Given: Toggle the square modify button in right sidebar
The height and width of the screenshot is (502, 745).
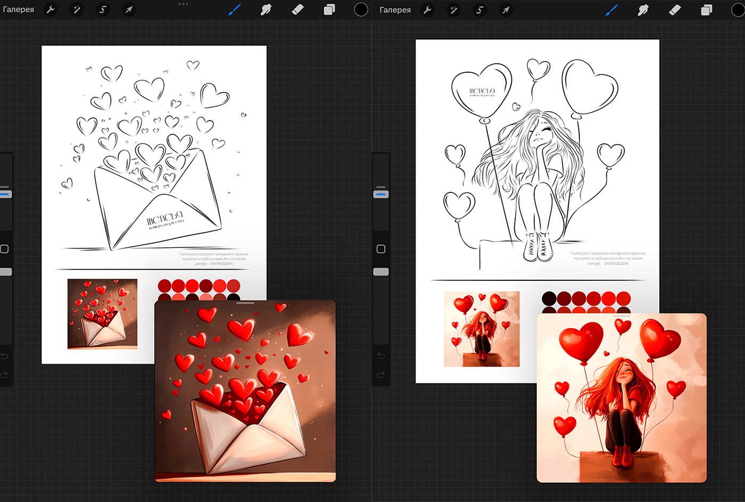Looking at the screenshot, I should 380,249.
